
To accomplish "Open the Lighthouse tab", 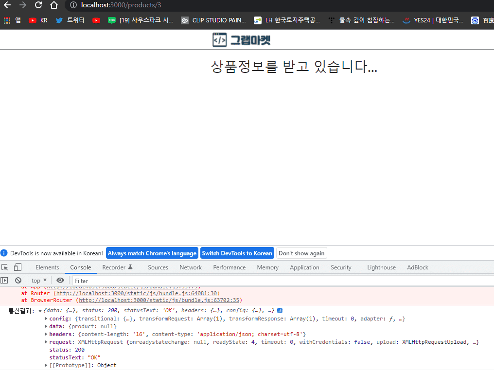I will (382, 267).
